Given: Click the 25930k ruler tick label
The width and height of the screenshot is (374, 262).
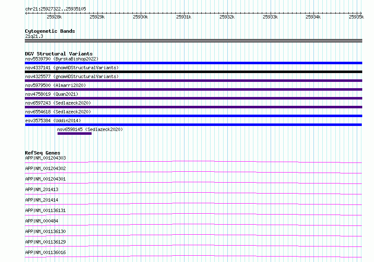Looking at the screenshot, I should (140, 17).
